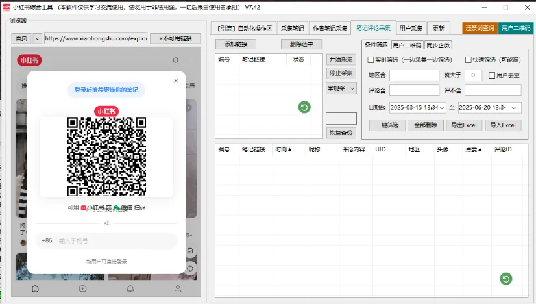Open the search icon in embedded browser
Screen dimensions: 536x304
(x=176, y=60)
